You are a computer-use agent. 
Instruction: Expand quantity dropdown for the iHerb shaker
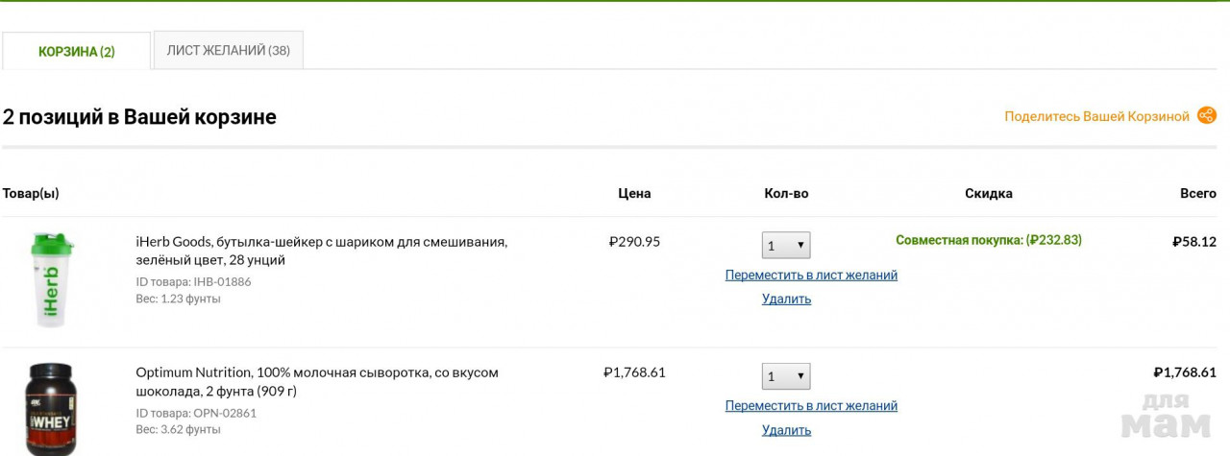786,245
